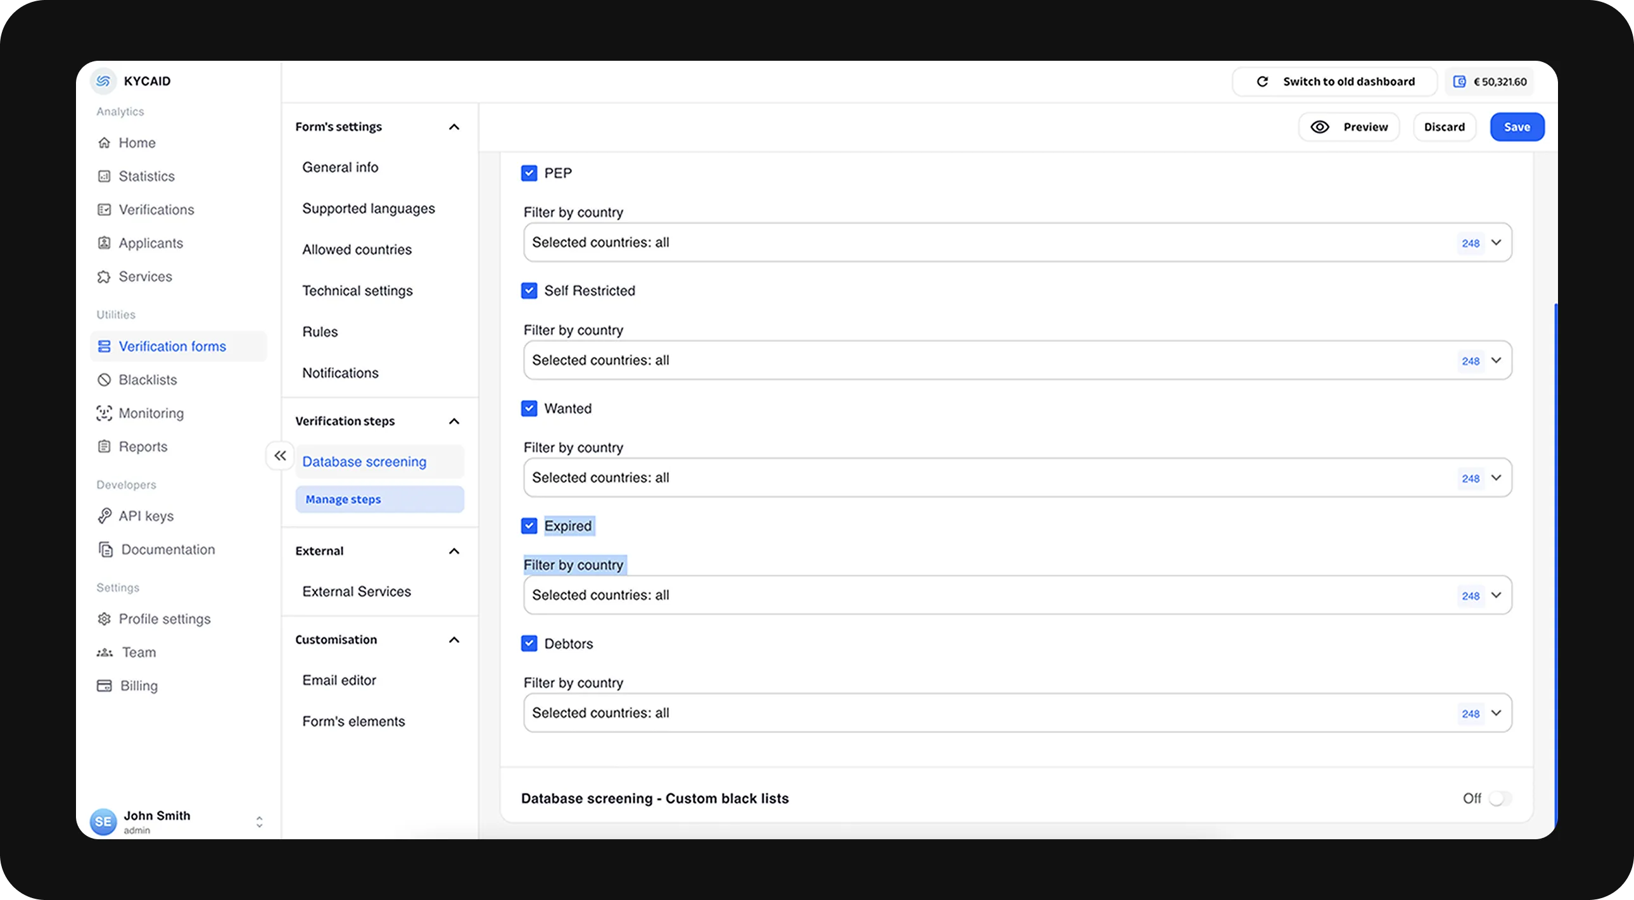Click the 248 count badge in PEP filter
The height and width of the screenshot is (900, 1634).
[1471, 244]
